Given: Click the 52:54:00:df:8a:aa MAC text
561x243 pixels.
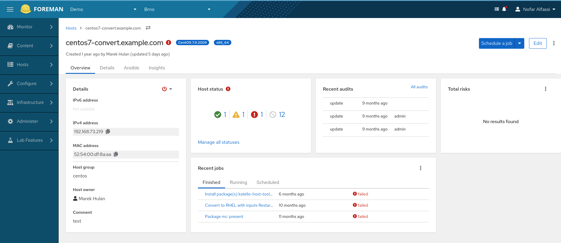Looking at the screenshot, I should coord(92,154).
